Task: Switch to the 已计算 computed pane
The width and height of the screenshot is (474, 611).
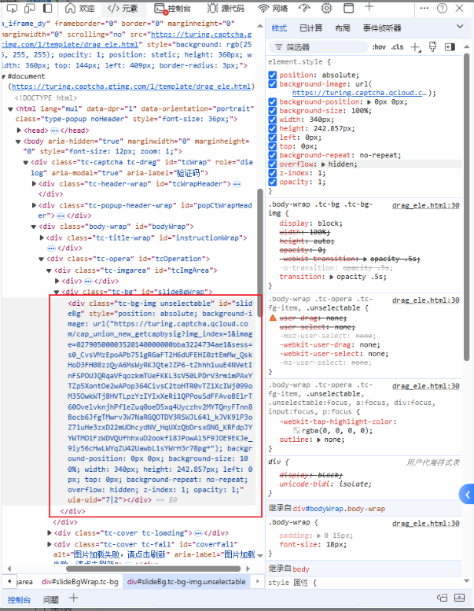Action: [x=310, y=28]
